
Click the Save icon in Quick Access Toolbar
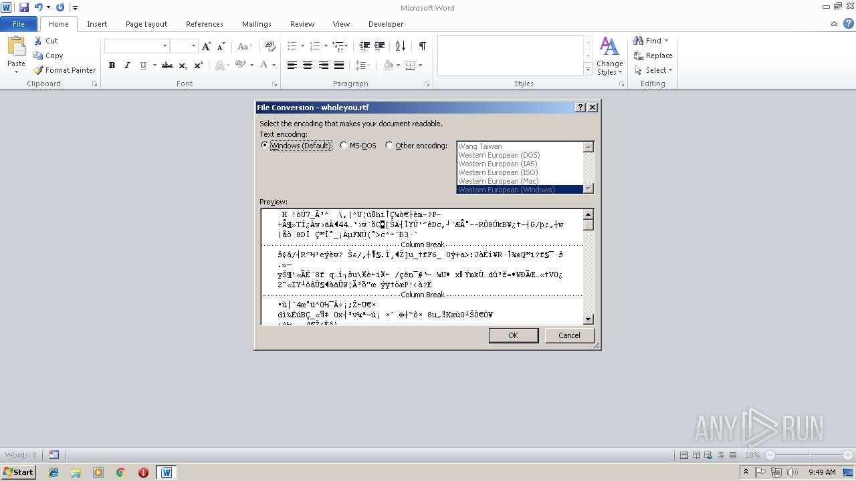pos(24,7)
